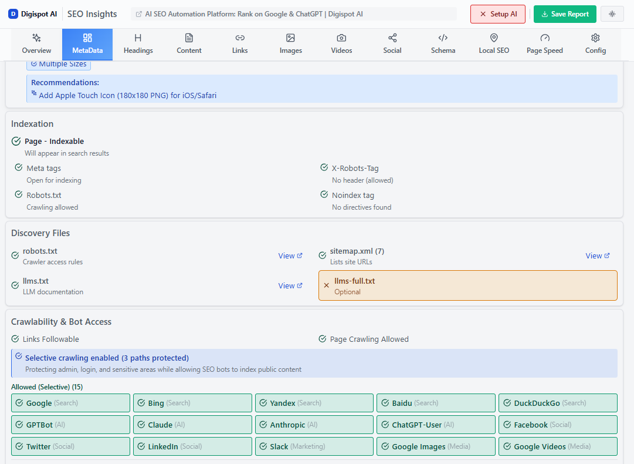Click the Indexation section heading

click(x=32, y=124)
